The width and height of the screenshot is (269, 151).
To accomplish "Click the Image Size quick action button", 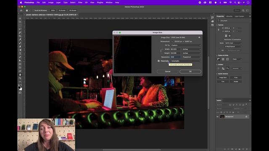I will [223, 78].
